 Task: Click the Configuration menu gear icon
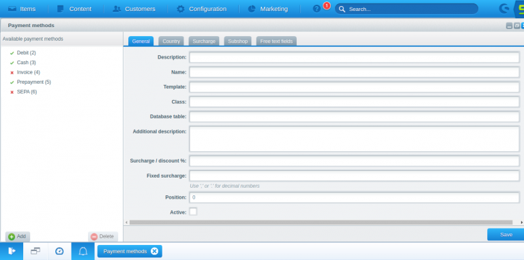pos(180,9)
